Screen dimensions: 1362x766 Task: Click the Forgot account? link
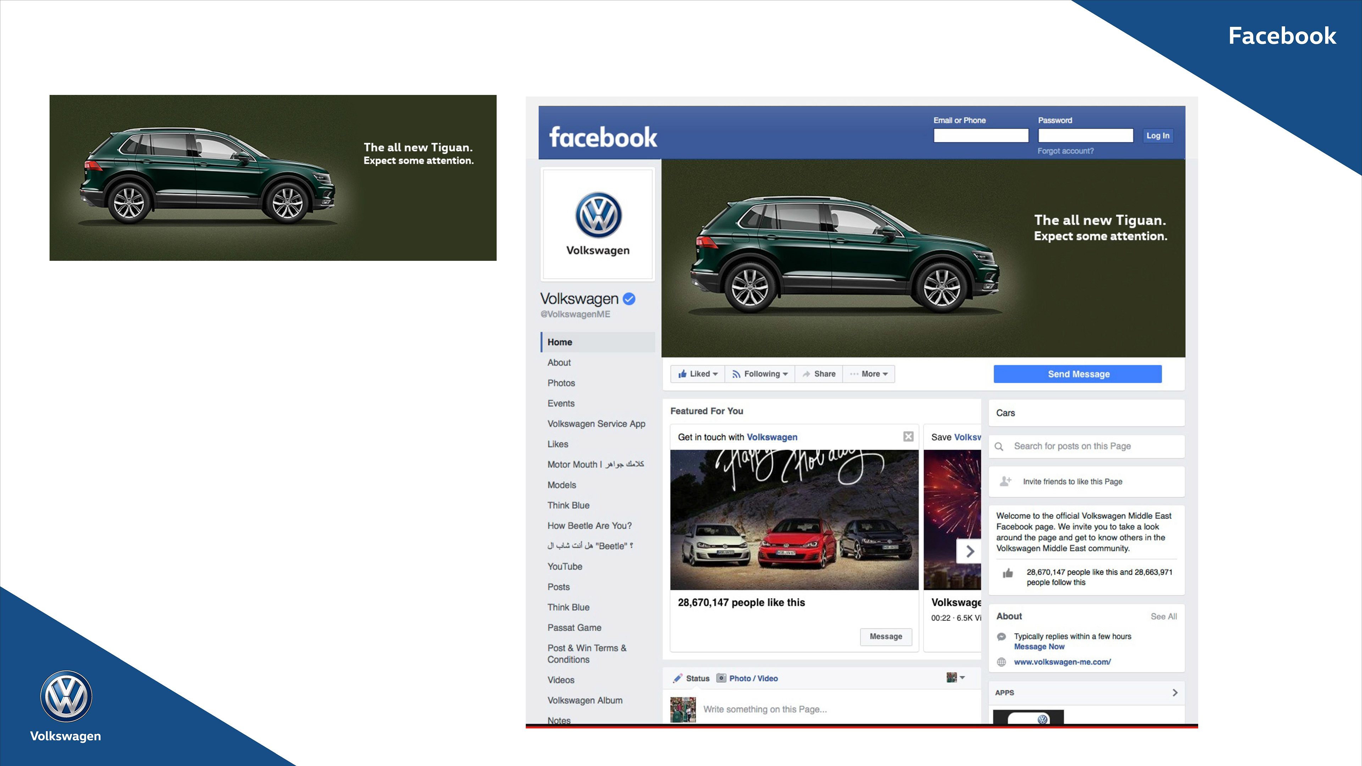click(1065, 151)
